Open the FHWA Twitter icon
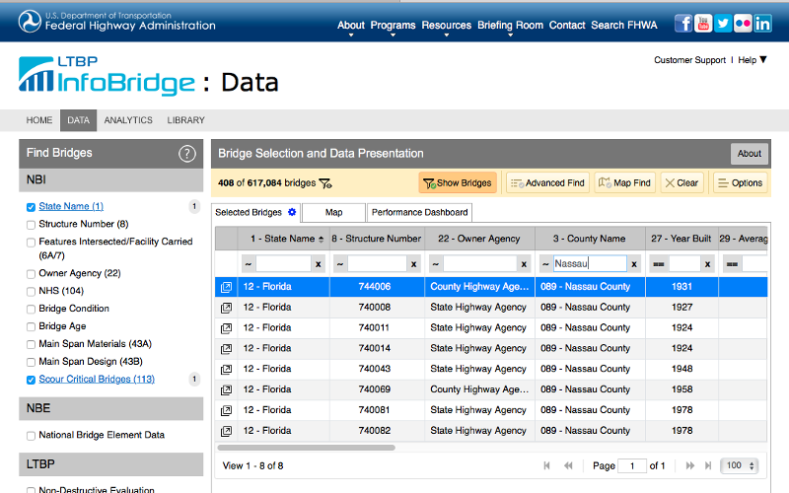The height and width of the screenshot is (493, 789). (723, 24)
